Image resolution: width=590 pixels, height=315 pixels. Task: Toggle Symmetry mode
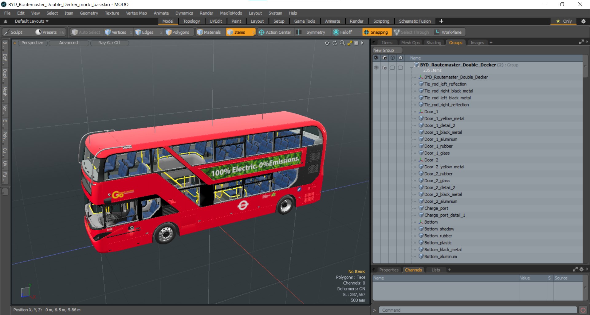[x=312, y=32]
